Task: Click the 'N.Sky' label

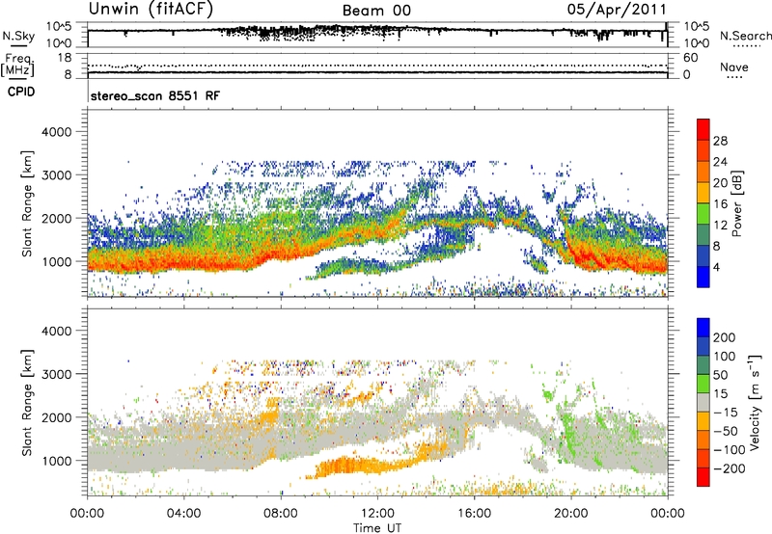Action: pyautogui.click(x=18, y=36)
